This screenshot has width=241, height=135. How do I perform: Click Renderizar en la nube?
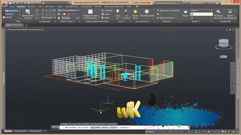(218, 14)
